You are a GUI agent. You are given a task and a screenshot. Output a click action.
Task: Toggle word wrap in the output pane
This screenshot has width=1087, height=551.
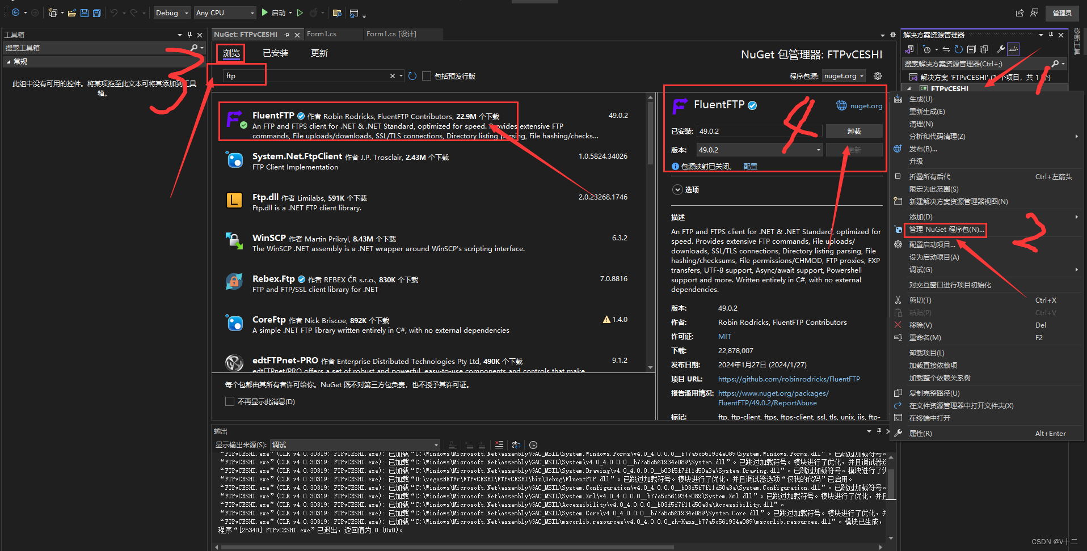(x=516, y=445)
